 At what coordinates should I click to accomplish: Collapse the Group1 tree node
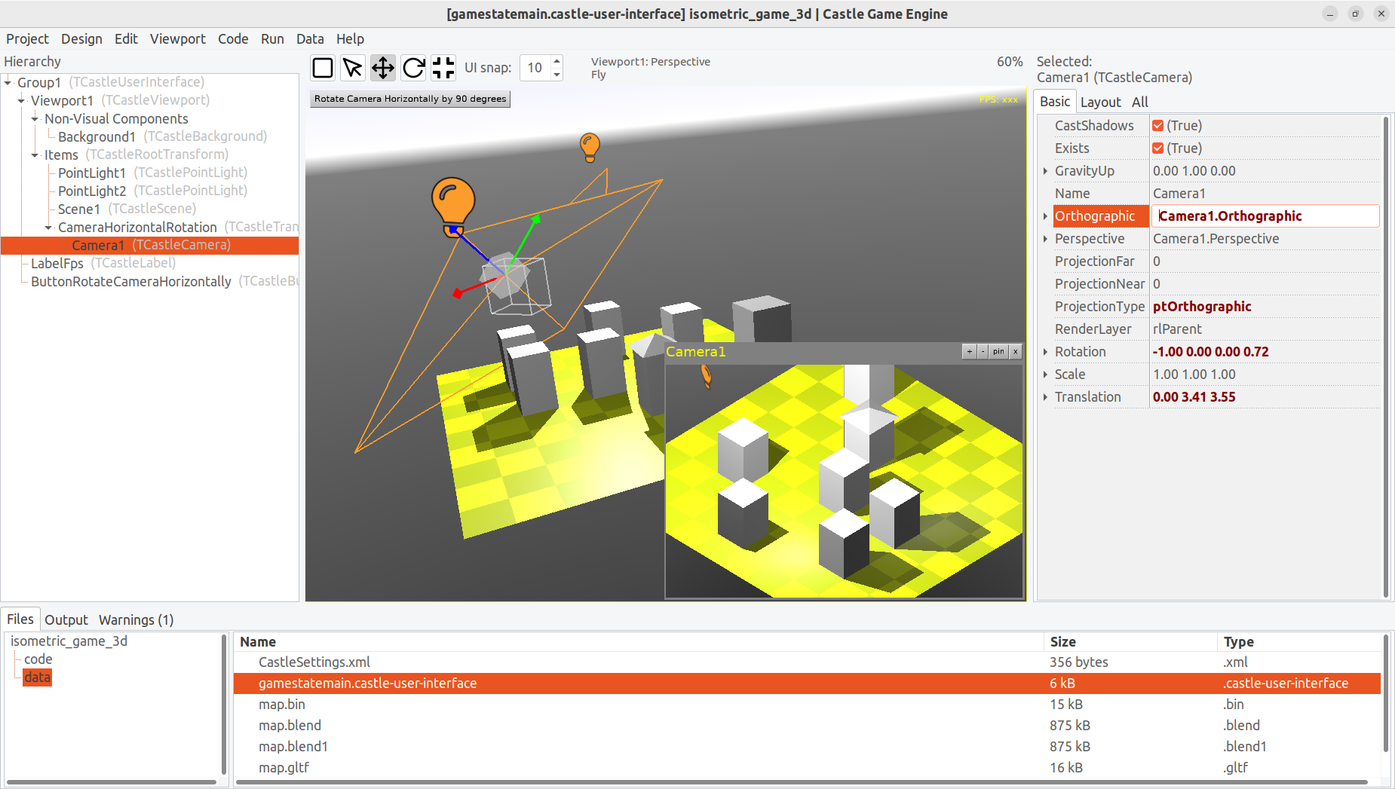pos(8,82)
